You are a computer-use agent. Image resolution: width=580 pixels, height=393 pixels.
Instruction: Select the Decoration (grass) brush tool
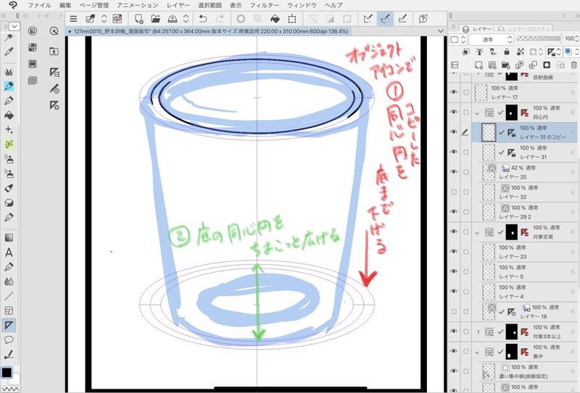click(x=9, y=72)
